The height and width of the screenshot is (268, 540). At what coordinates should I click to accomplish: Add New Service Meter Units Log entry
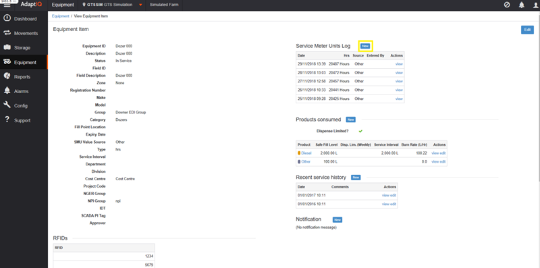tap(365, 46)
